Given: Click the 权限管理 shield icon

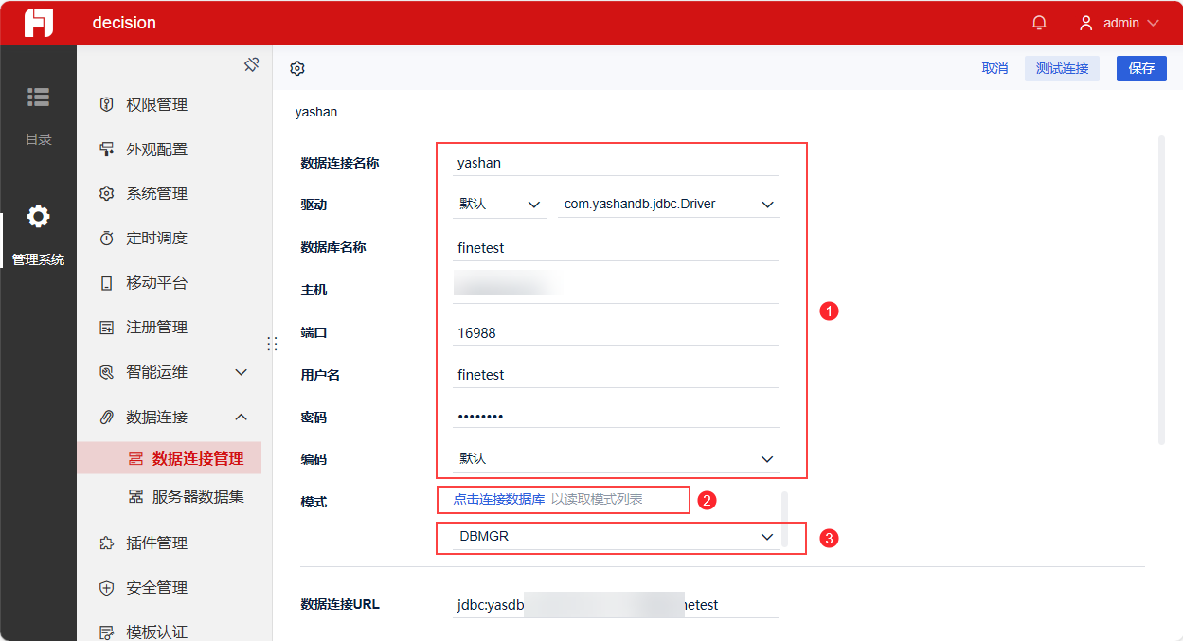Looking at the screenshot, I should pos(107,105).
